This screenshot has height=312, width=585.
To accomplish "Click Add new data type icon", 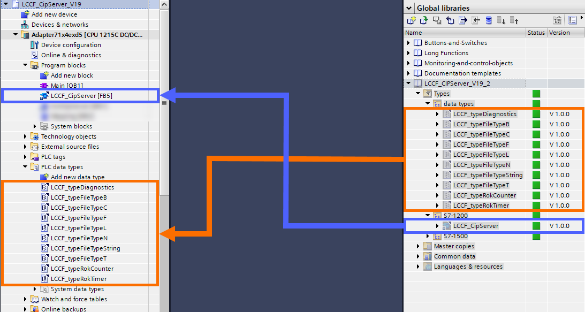I will pos(44,177).
